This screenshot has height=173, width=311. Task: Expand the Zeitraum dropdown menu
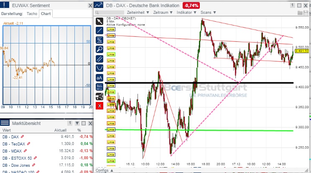click(151, 13)
